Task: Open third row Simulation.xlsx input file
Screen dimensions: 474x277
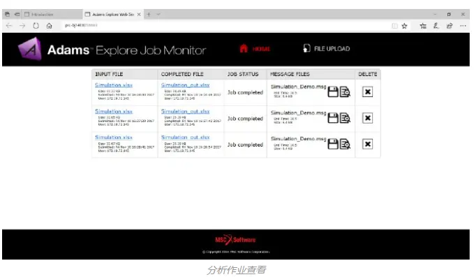Action: pyautogui.click(x=114, y=137)
